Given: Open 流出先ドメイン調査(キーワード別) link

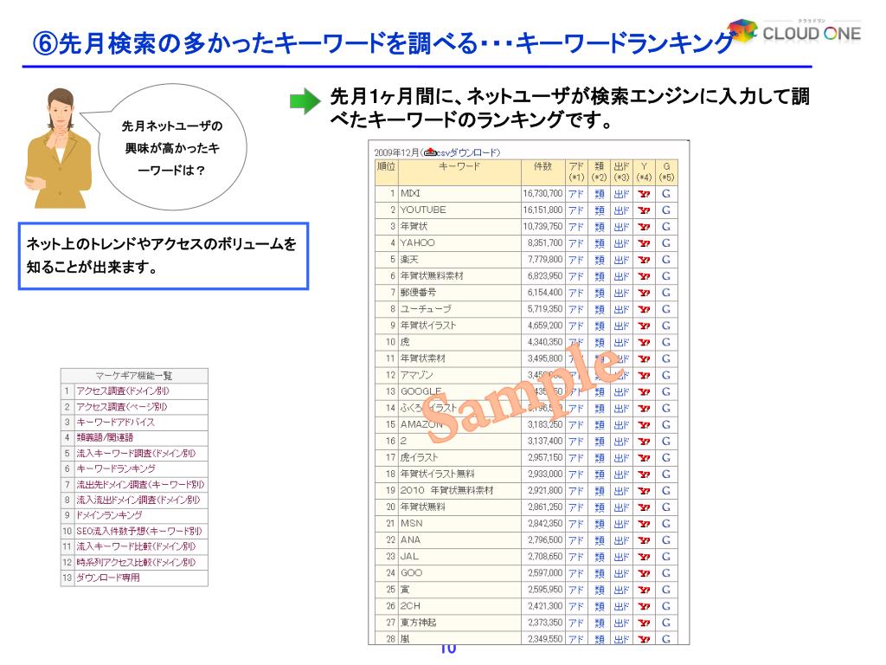Looking at the screenshot, I should tap(140, 485).
